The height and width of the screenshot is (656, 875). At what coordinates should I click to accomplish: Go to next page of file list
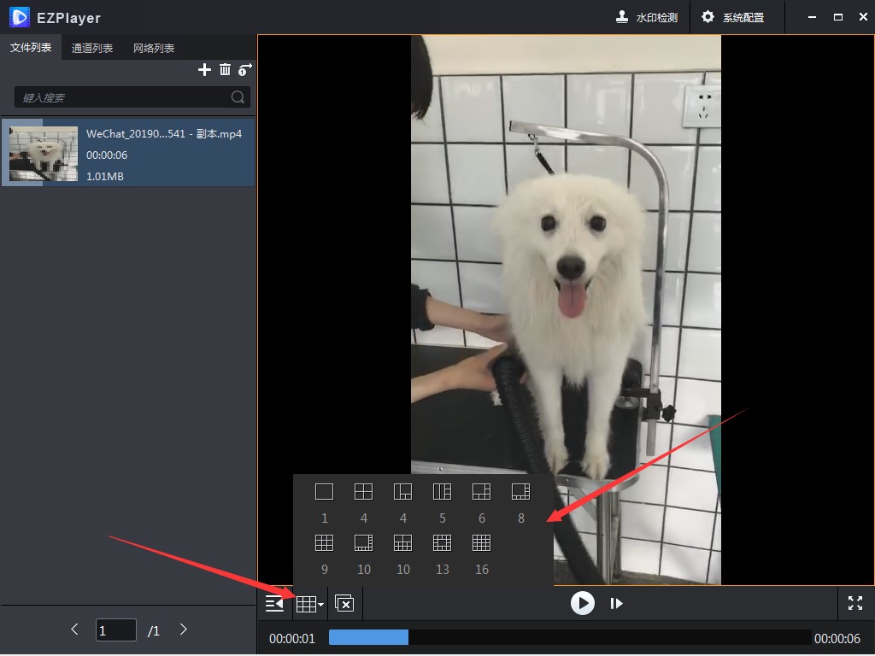184,630
